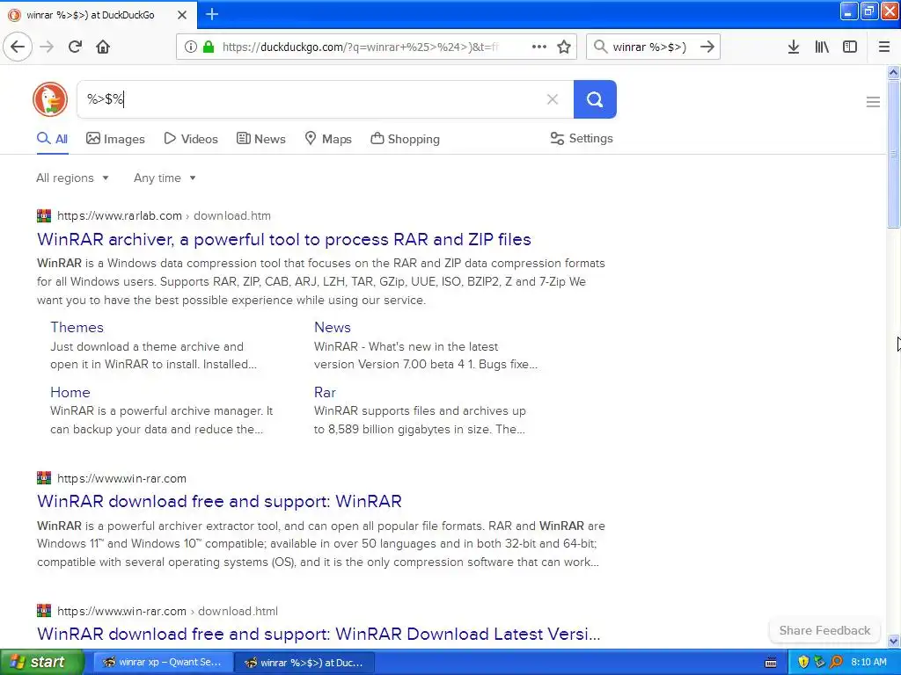Switch to Images results
This screenshot has width=901, height=675.
115,139
